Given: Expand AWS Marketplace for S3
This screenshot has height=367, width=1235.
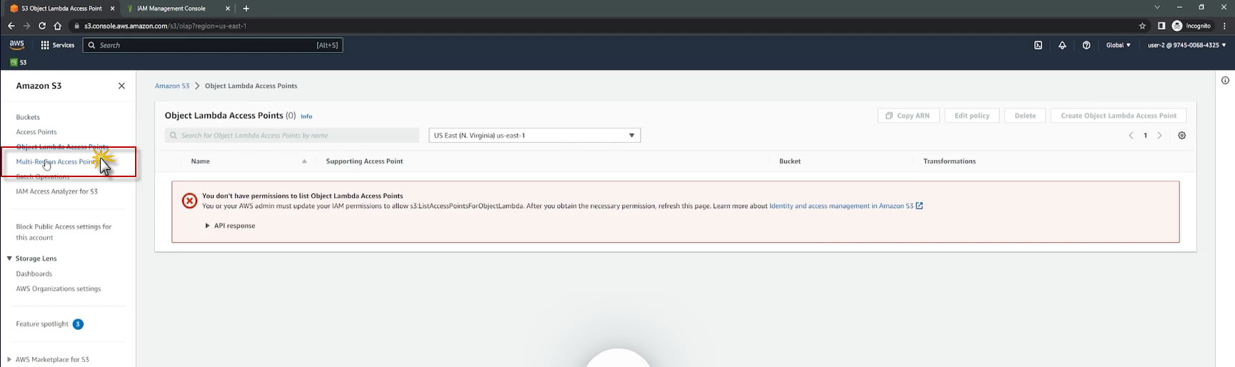Looking at the screenshot, I should tap(9, 360).
